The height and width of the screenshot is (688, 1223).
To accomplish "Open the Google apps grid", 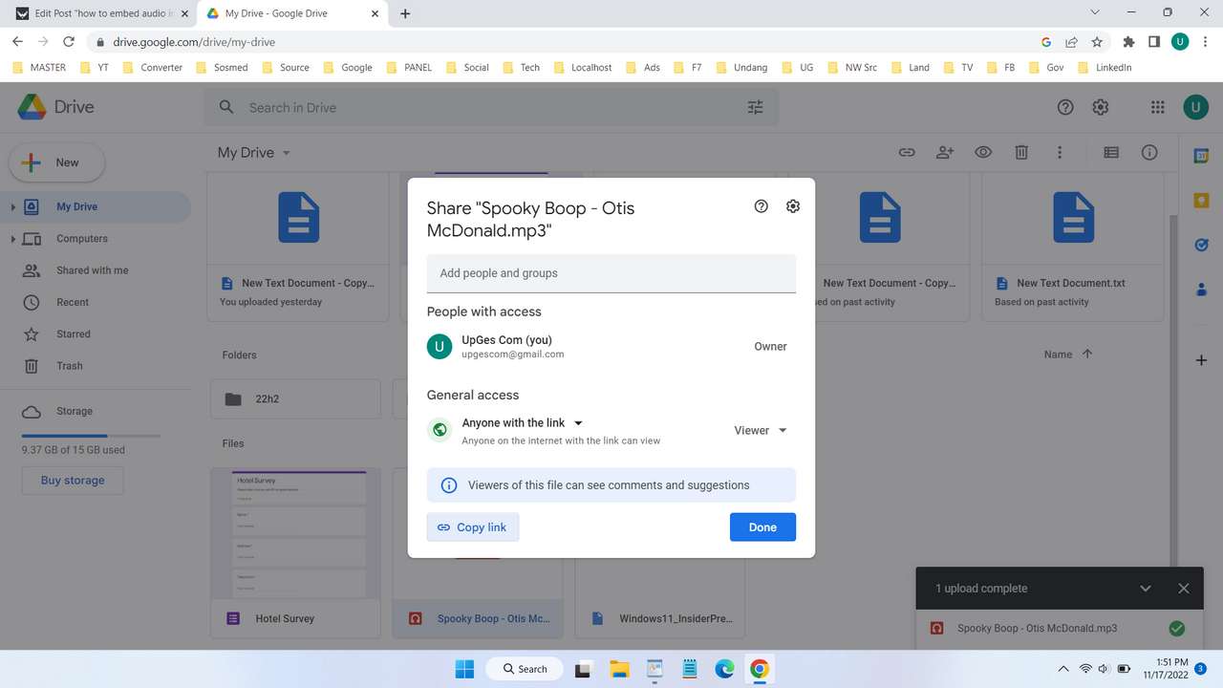I will (1157, 107).
